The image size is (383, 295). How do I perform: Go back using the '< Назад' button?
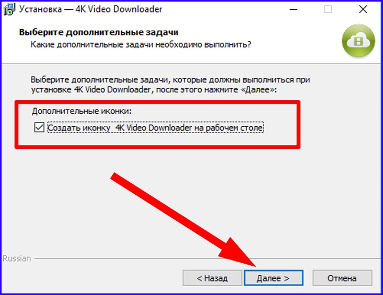(x=212, y=278)
